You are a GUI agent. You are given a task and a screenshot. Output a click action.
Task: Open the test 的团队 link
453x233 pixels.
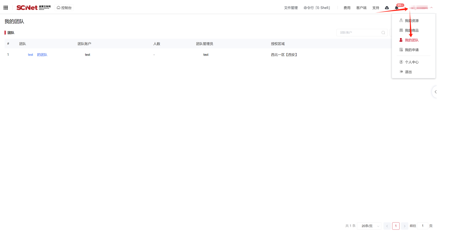37,55
